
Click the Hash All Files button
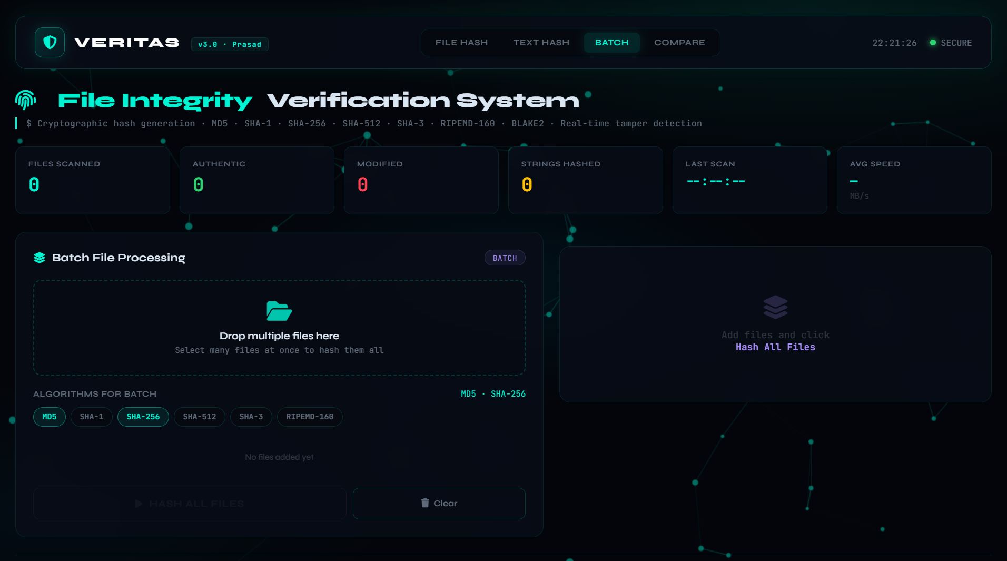(x=190, y=504)
